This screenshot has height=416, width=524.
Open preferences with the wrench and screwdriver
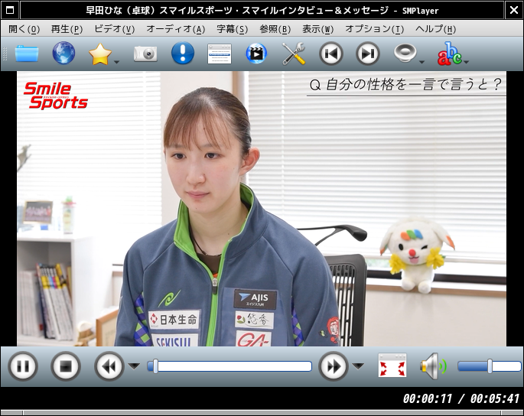[x=294, y=54]
